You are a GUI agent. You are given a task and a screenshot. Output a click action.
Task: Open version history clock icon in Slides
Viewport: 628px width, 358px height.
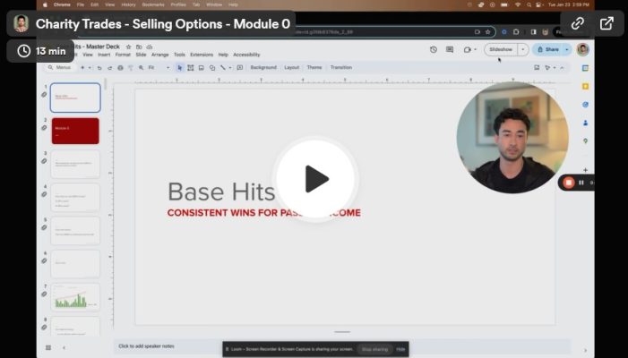[434, 49]
